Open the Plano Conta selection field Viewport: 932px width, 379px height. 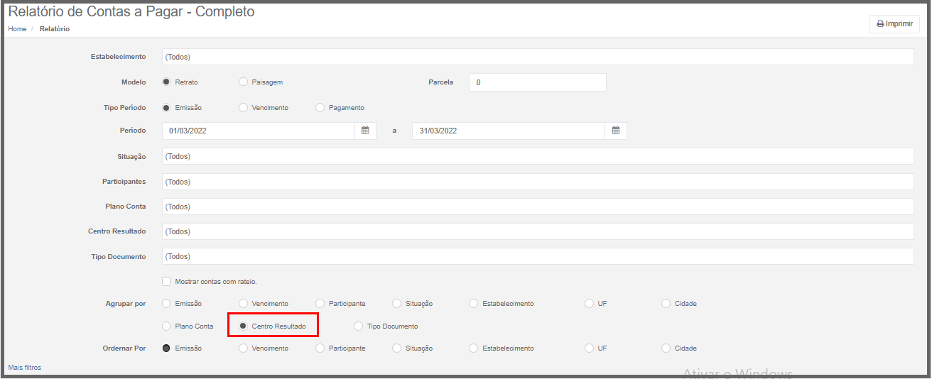click(538, 207)
